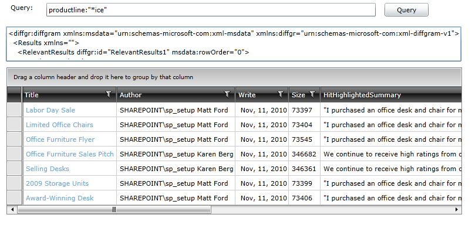Viewport: 472px width, 225px height.
Task: Sort by the Author column header
Action: point(176,95)
